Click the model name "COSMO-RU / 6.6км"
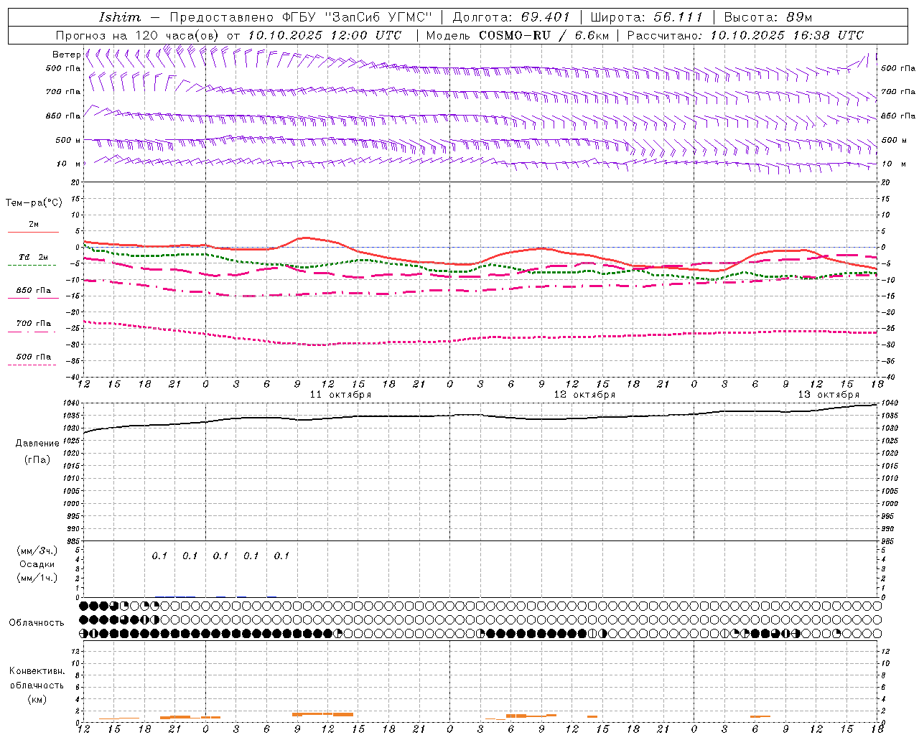The height and width of the screenshot is (735, 919). pyautogui.click(x=544, y=35)
